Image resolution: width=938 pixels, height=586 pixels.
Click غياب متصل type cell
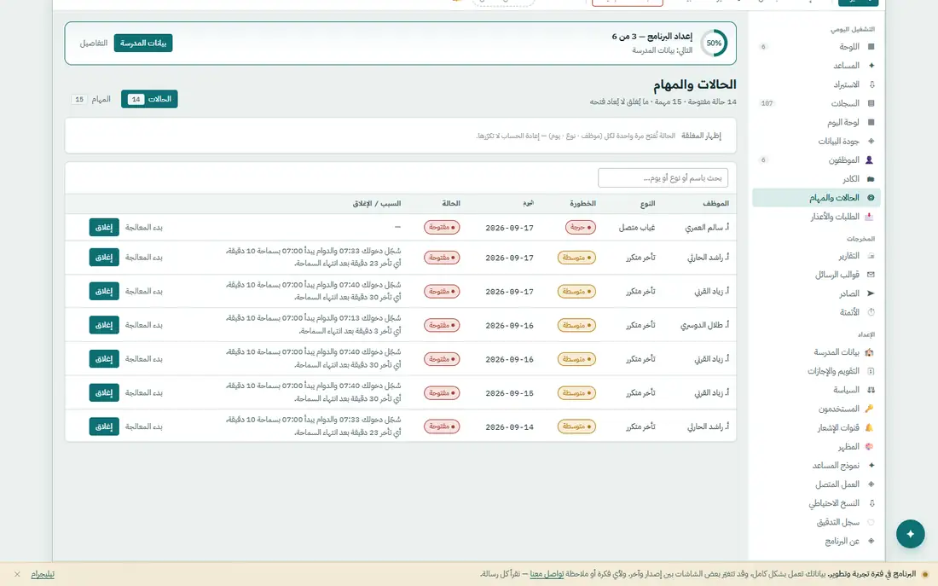coord(637,228)
